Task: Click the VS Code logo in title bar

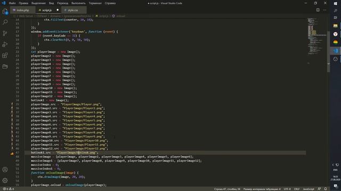Action: tap(4, 3)
